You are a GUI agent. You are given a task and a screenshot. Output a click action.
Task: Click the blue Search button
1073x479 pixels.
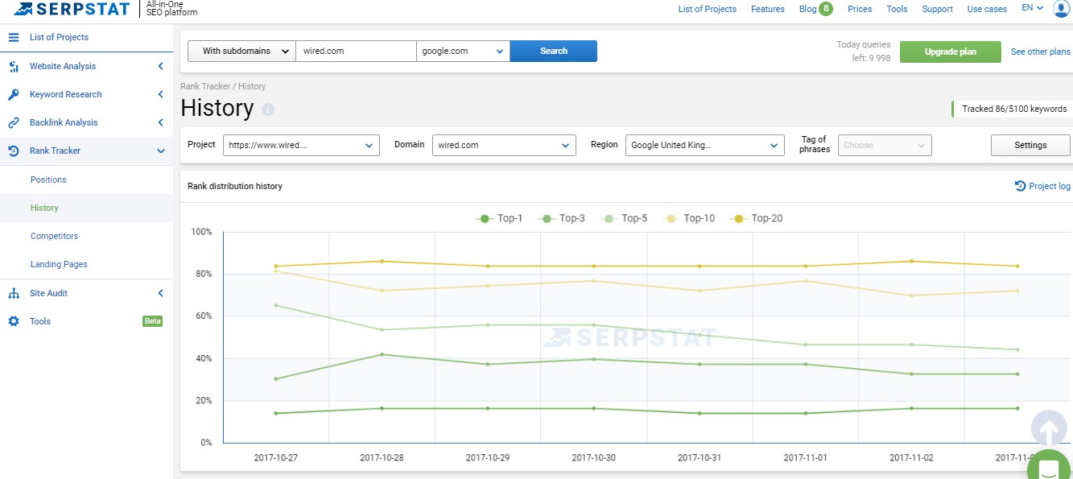[x=554, y=51]
